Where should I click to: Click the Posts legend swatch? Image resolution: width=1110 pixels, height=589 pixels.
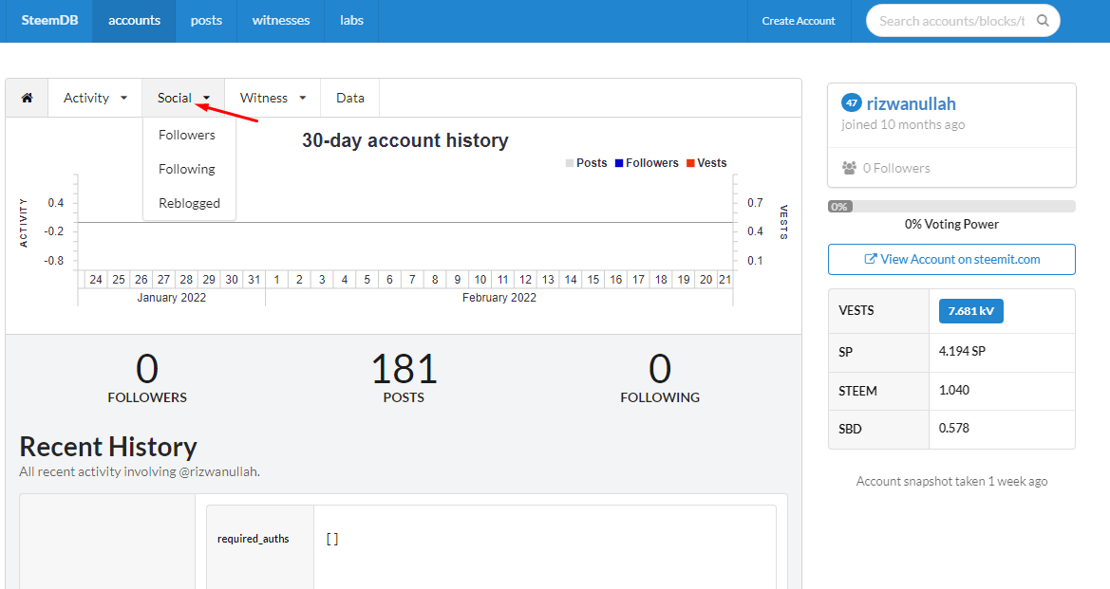click(x=570, y=163)
